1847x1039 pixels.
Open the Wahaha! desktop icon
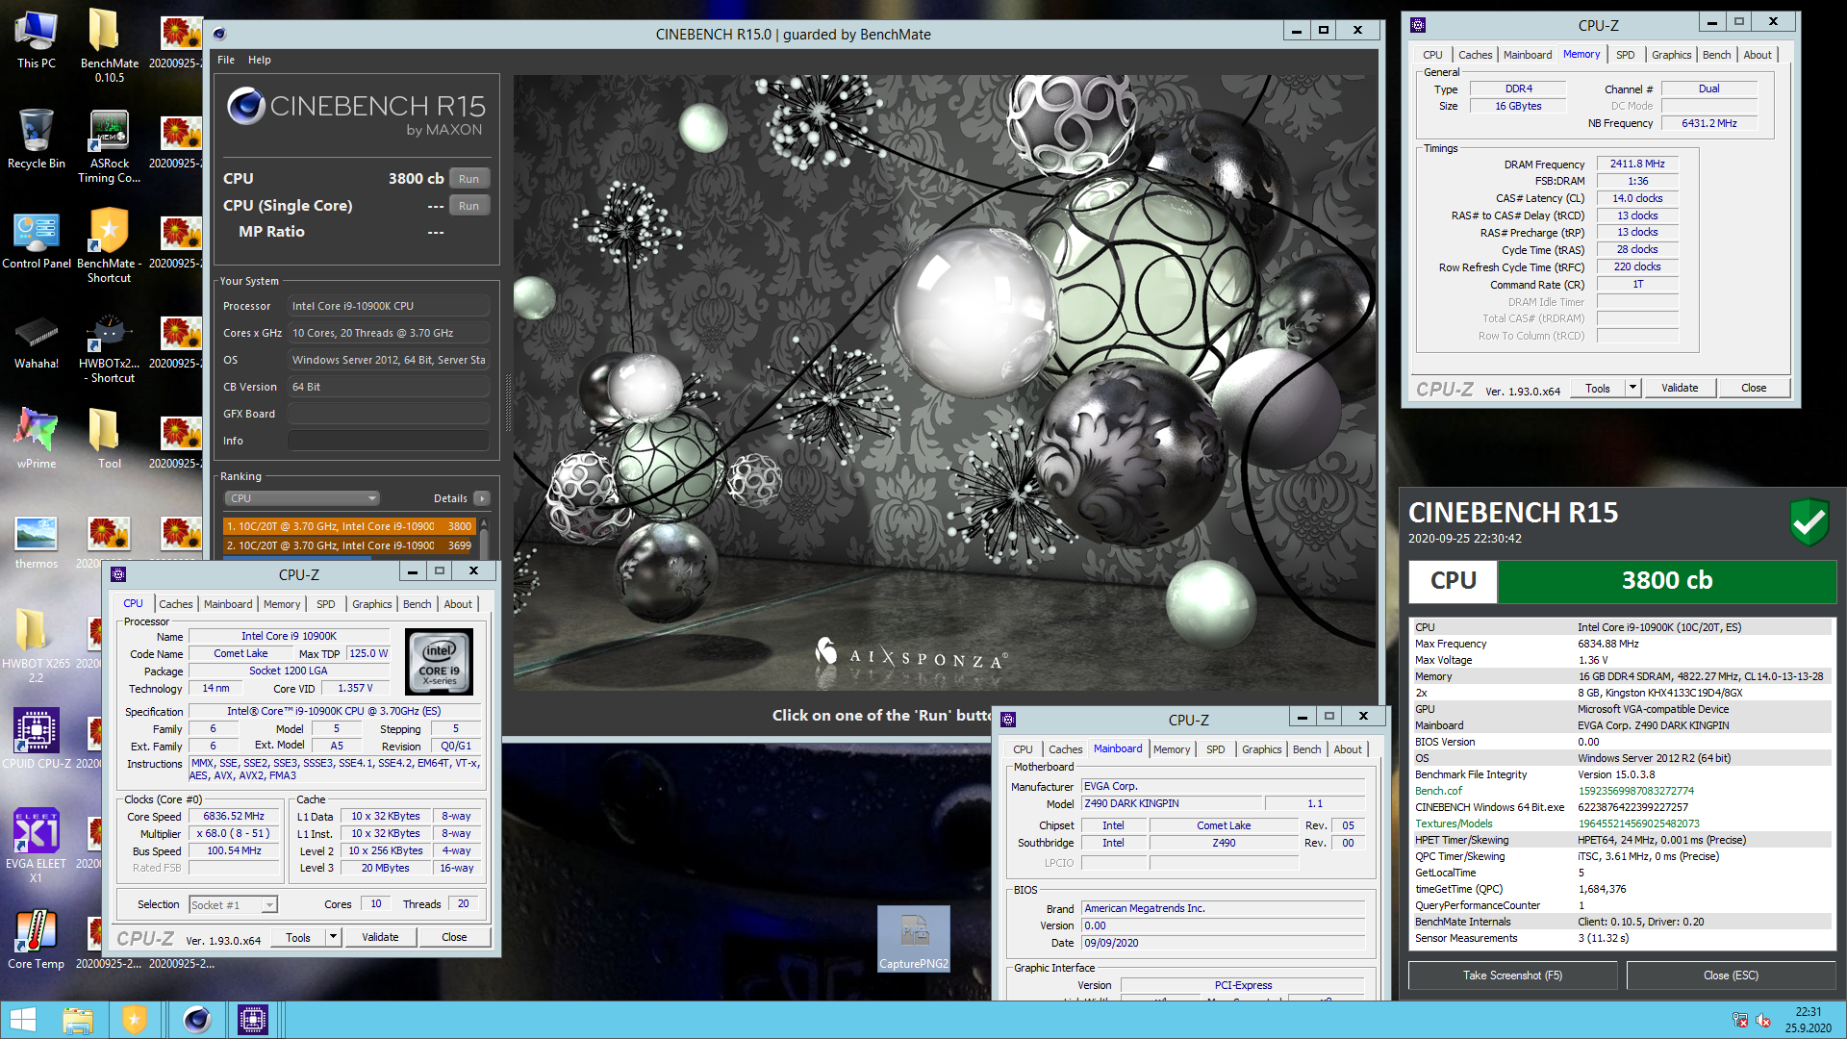pyautogui.click(x=37, y=341)
